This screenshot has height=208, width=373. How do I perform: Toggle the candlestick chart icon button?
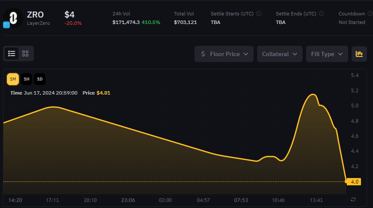click(359, 54)
